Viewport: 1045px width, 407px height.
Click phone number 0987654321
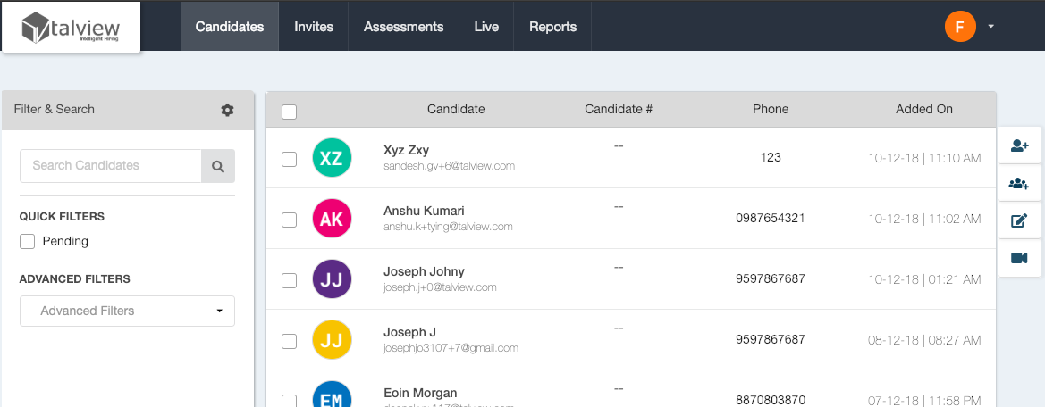click(x=771, y=218)
